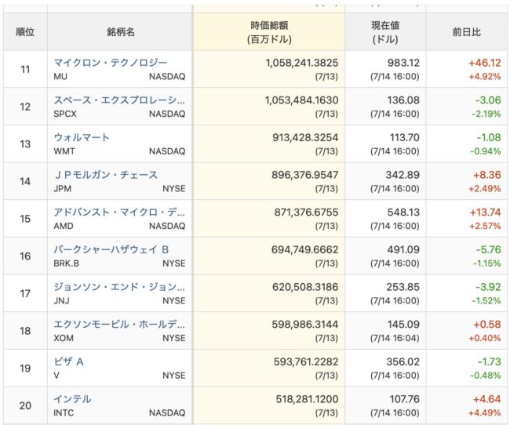Select AMD's current price 548.13
Viewport: 510px width, 425px height.
(x=403, y=212)
